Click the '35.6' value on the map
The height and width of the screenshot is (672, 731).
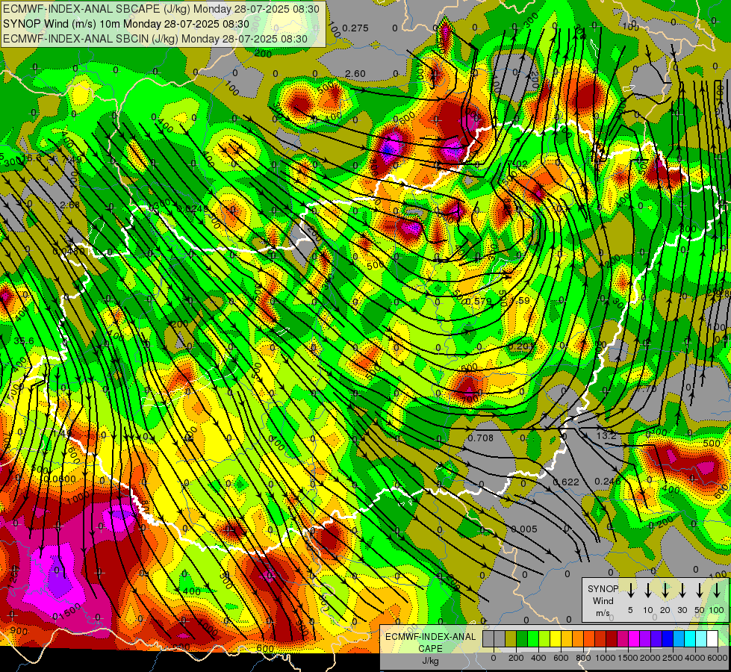click(24, 341)
